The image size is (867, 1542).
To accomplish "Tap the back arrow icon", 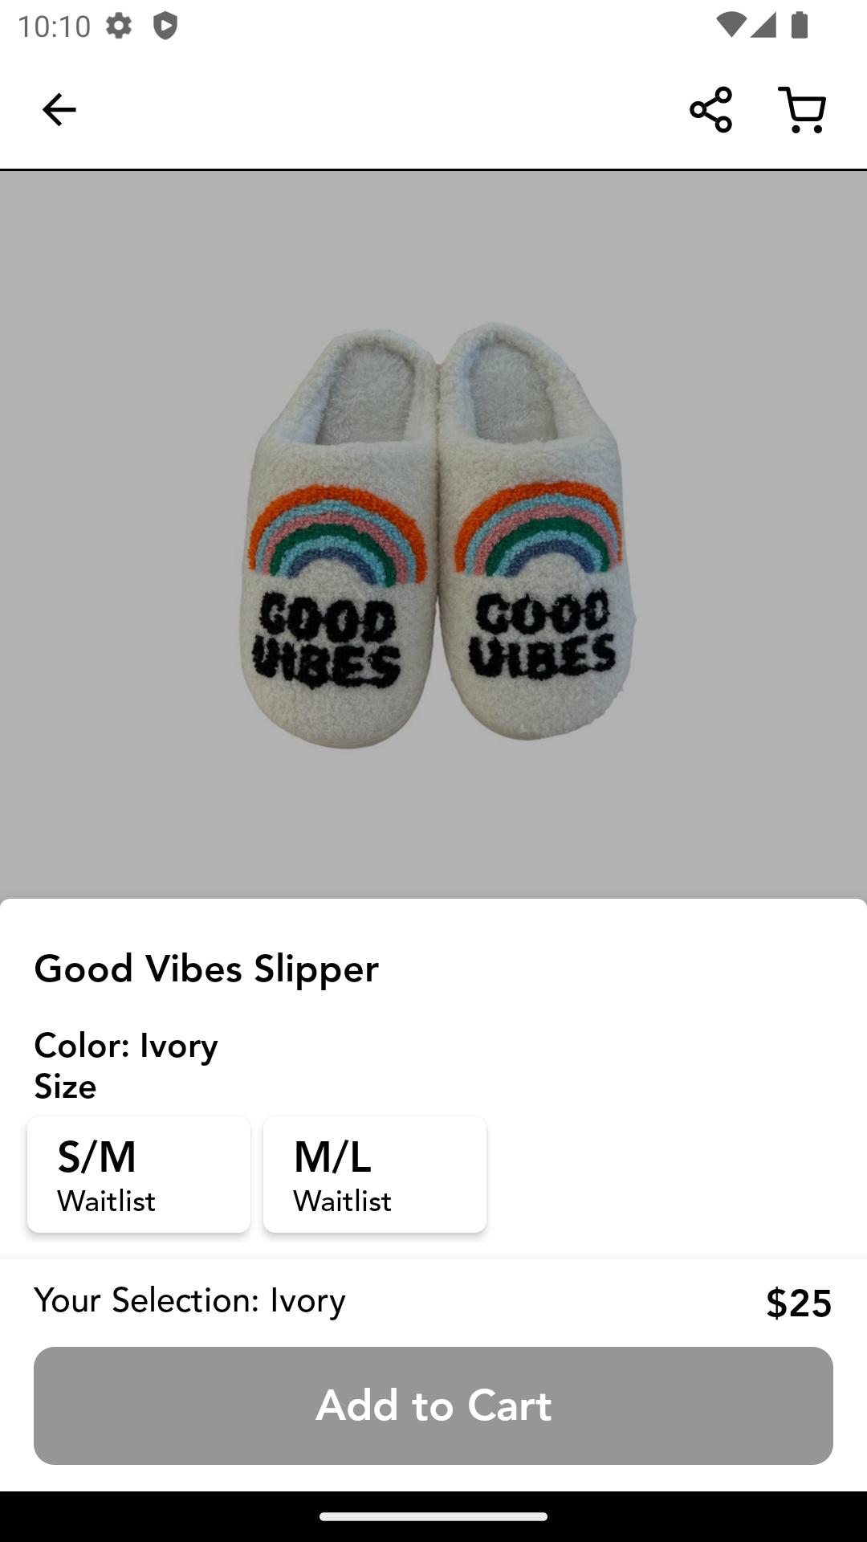I will click(x=59, y=109).
